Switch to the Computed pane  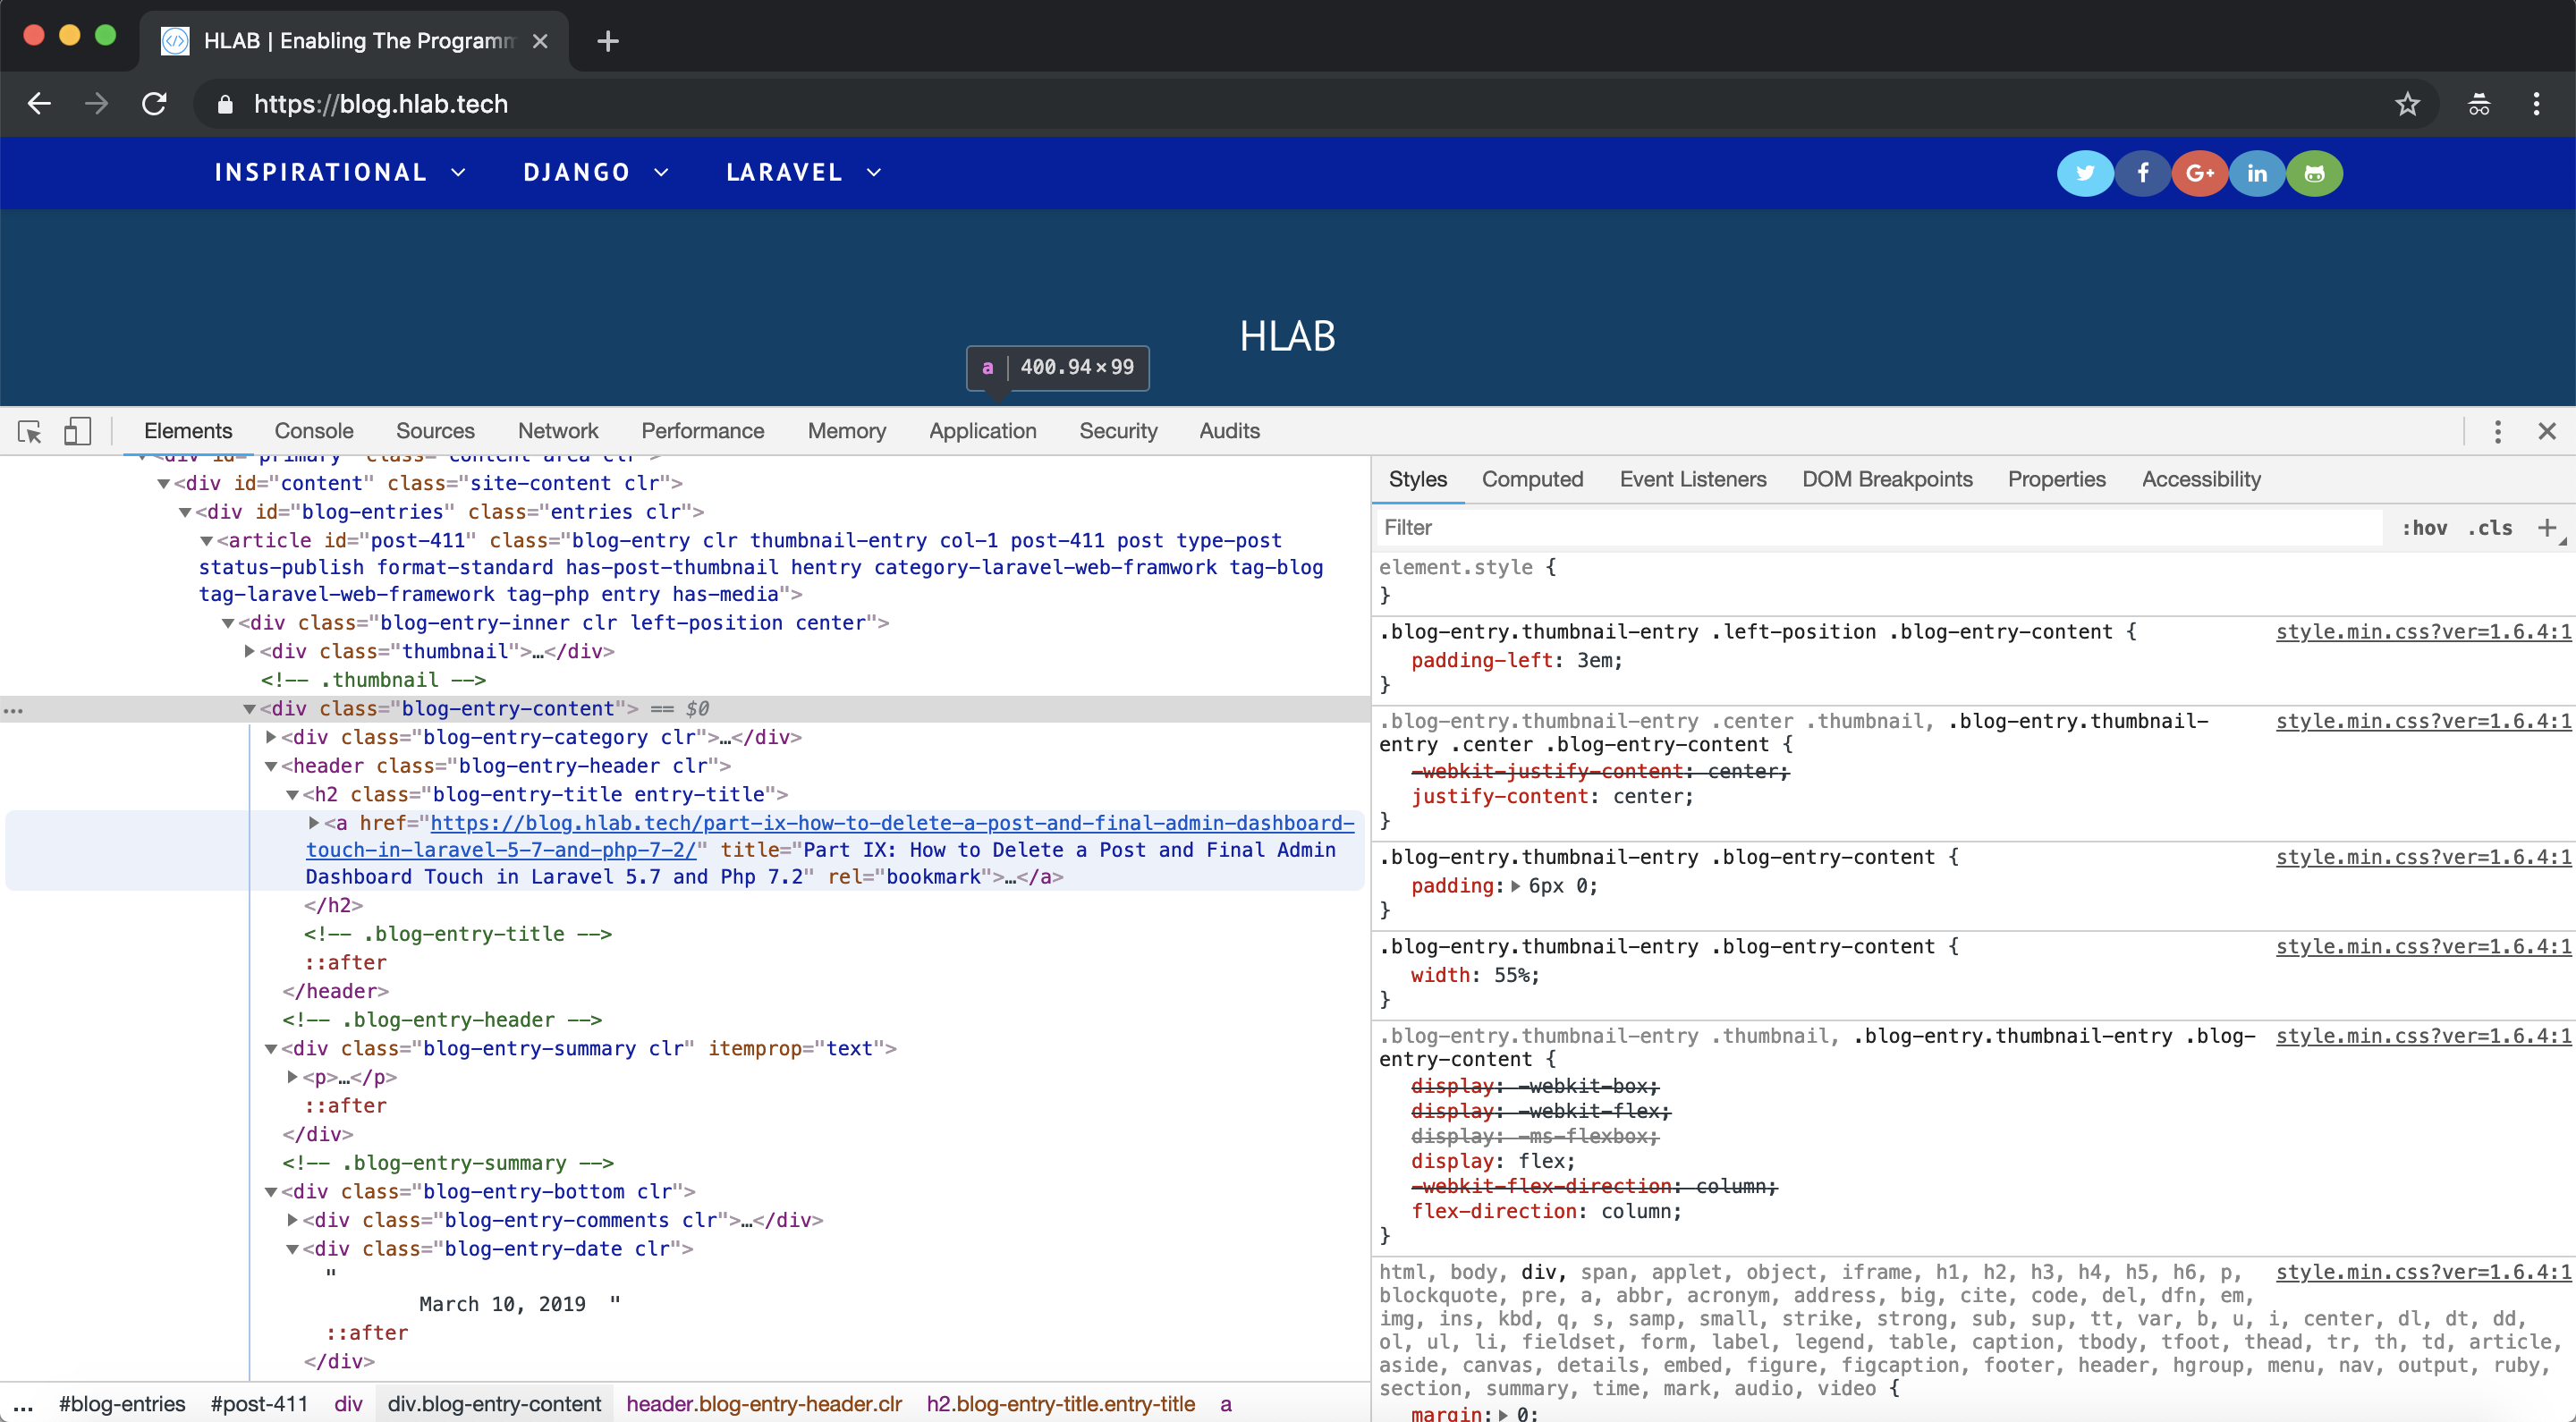(1532, 480)
